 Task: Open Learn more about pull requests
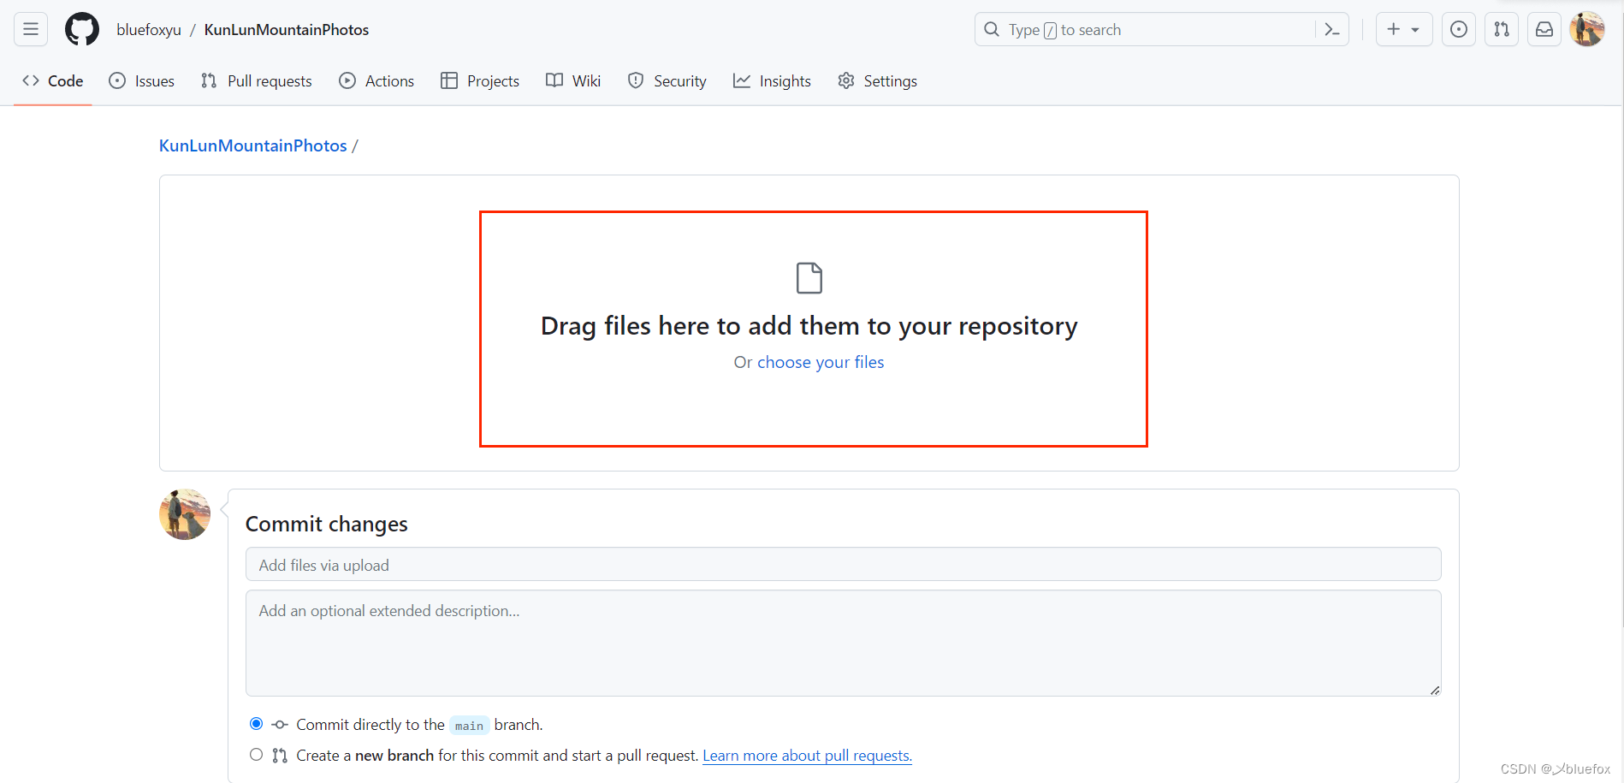(x=806, y=756)
